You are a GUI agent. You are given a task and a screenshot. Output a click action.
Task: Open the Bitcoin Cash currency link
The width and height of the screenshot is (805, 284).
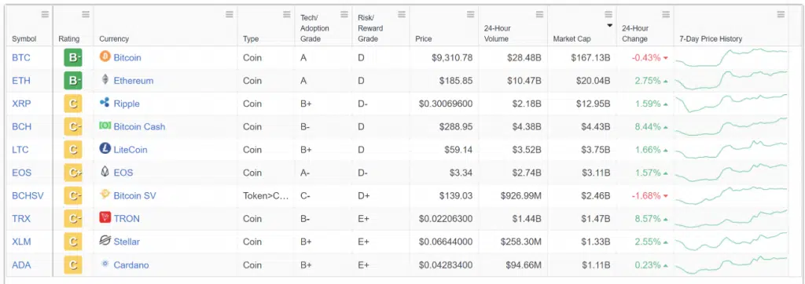[x=140, y=126]
